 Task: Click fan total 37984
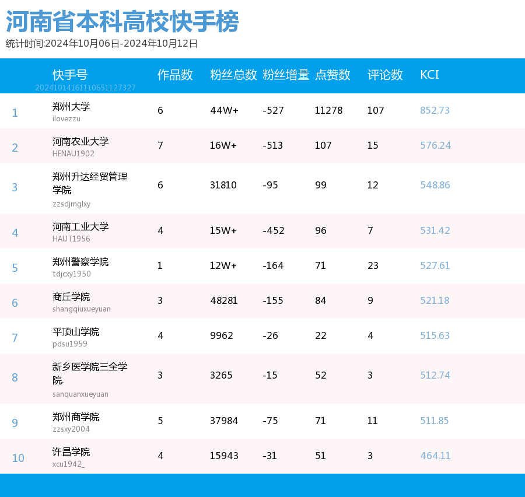point(224,421)
